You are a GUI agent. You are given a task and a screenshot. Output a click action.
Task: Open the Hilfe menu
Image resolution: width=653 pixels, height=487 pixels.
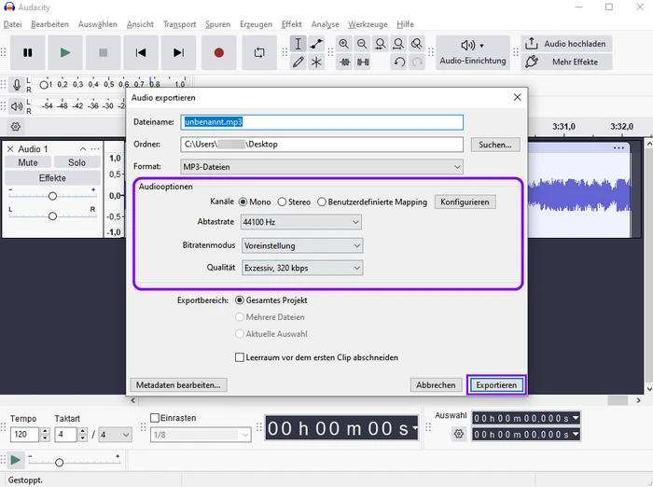(405, 24)
